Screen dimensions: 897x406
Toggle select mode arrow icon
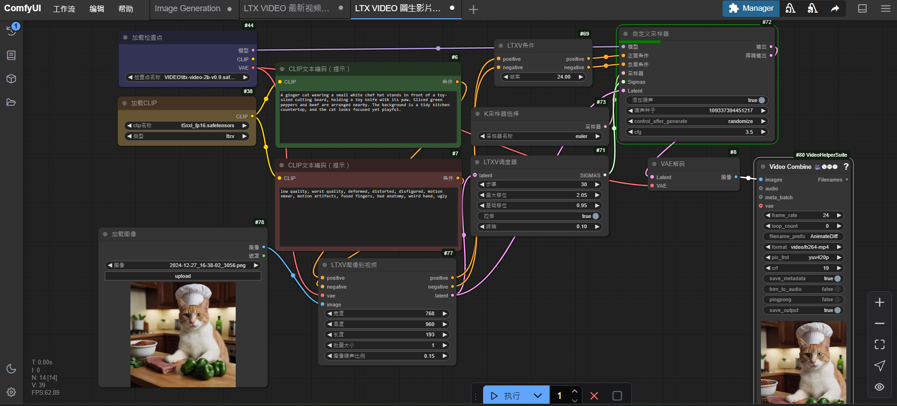(x=880, y=365)
